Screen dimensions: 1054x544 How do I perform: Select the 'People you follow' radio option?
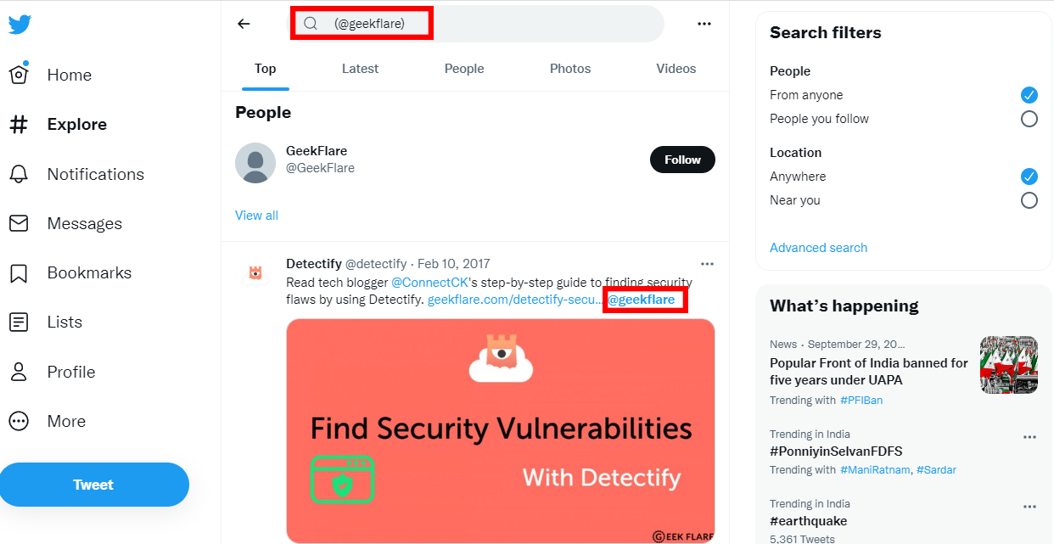1029,119
